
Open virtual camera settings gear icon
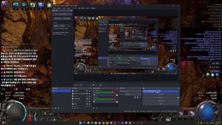(x=178, y=97)
